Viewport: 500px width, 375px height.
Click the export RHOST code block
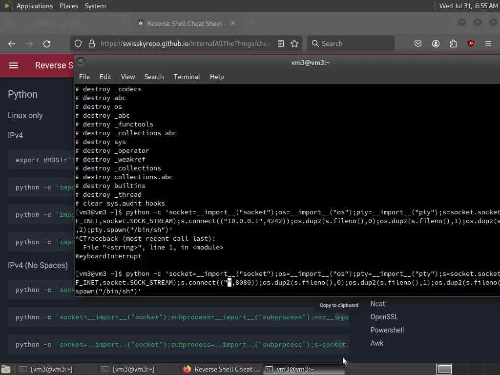point(41,160)
